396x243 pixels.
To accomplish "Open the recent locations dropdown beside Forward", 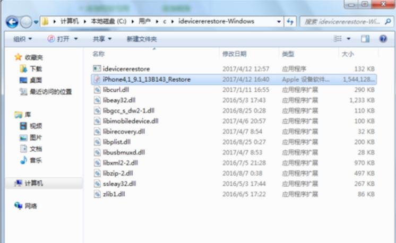I will point(36,22).
